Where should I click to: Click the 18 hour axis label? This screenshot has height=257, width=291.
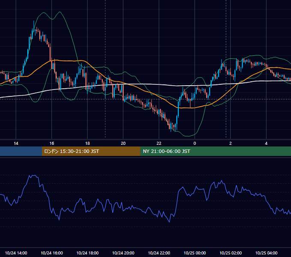[x=87, y=143]
